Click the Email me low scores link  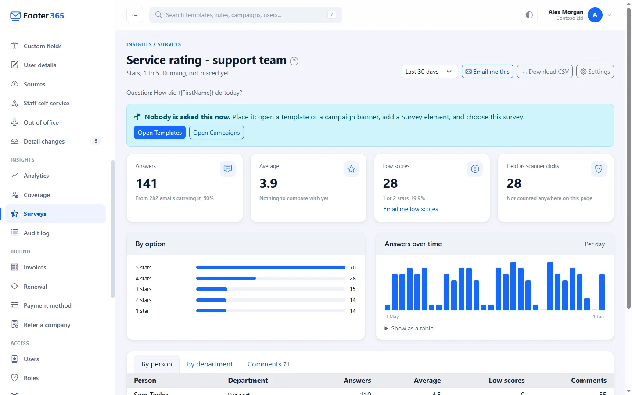click(x=411, y=209)
